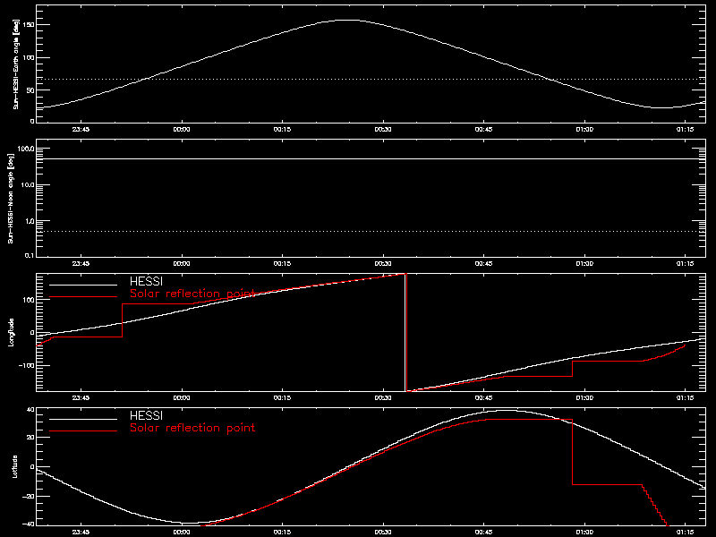Image resolution: width=716 pixels, height=537 pixels.
Task: Click the -100 tick on the Longitude axis
Action: [x=26, y=366]
